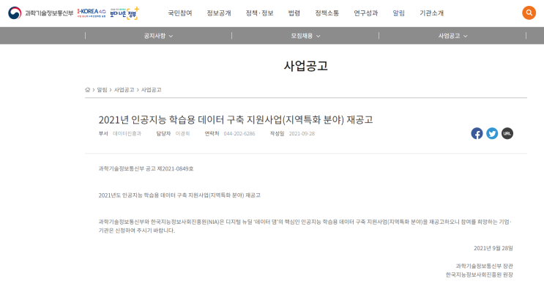Click the 연락처 label
The width and height of the screenshot is (544, 292).
point(212,133)
